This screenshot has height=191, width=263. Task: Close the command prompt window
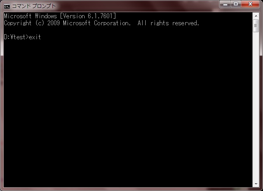tap(250, 4)
